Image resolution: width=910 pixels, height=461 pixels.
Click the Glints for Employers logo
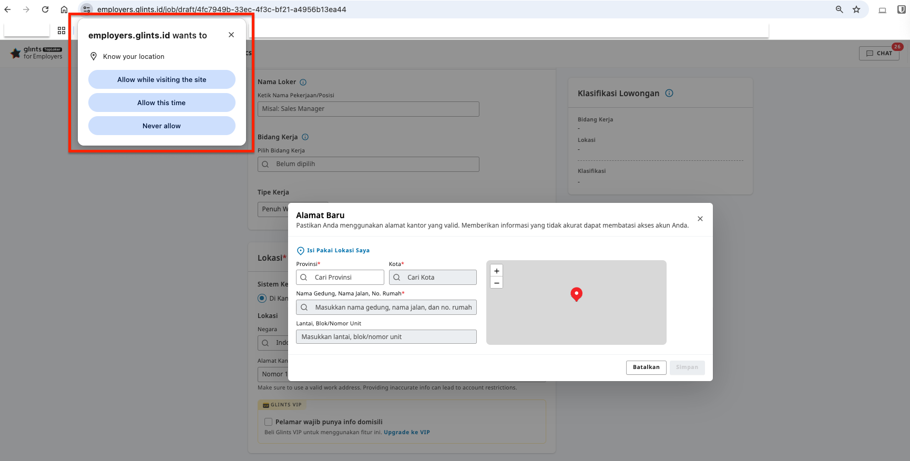pyautogui.click(x=36, y=53)
